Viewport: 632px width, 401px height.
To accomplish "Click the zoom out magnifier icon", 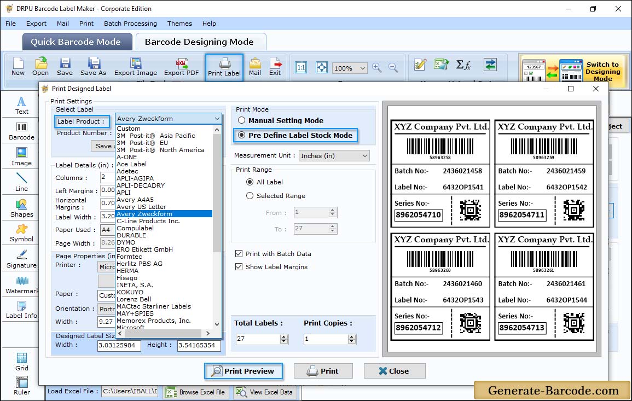I will pos(393,68).
